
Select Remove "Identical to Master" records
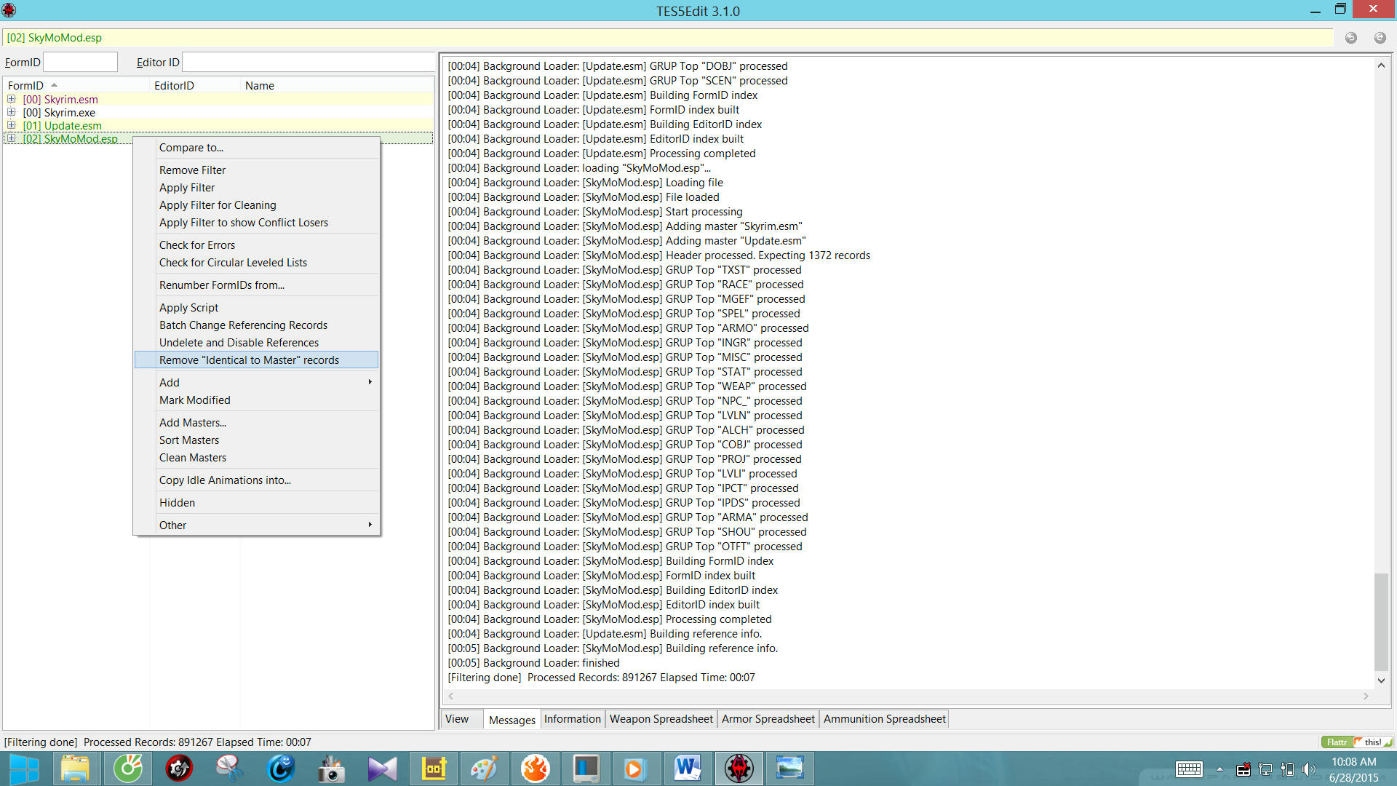point(256,360)
